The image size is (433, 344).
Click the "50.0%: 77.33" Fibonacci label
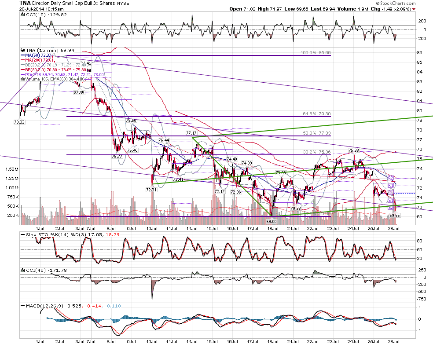[x=316, y=133]
